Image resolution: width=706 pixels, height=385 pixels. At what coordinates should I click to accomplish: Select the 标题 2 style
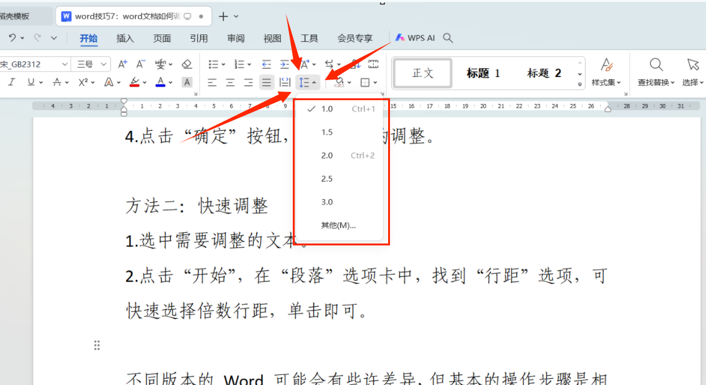point(544,73)
